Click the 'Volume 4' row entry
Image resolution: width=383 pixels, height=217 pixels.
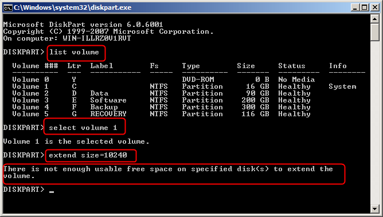tap(30, 107)
